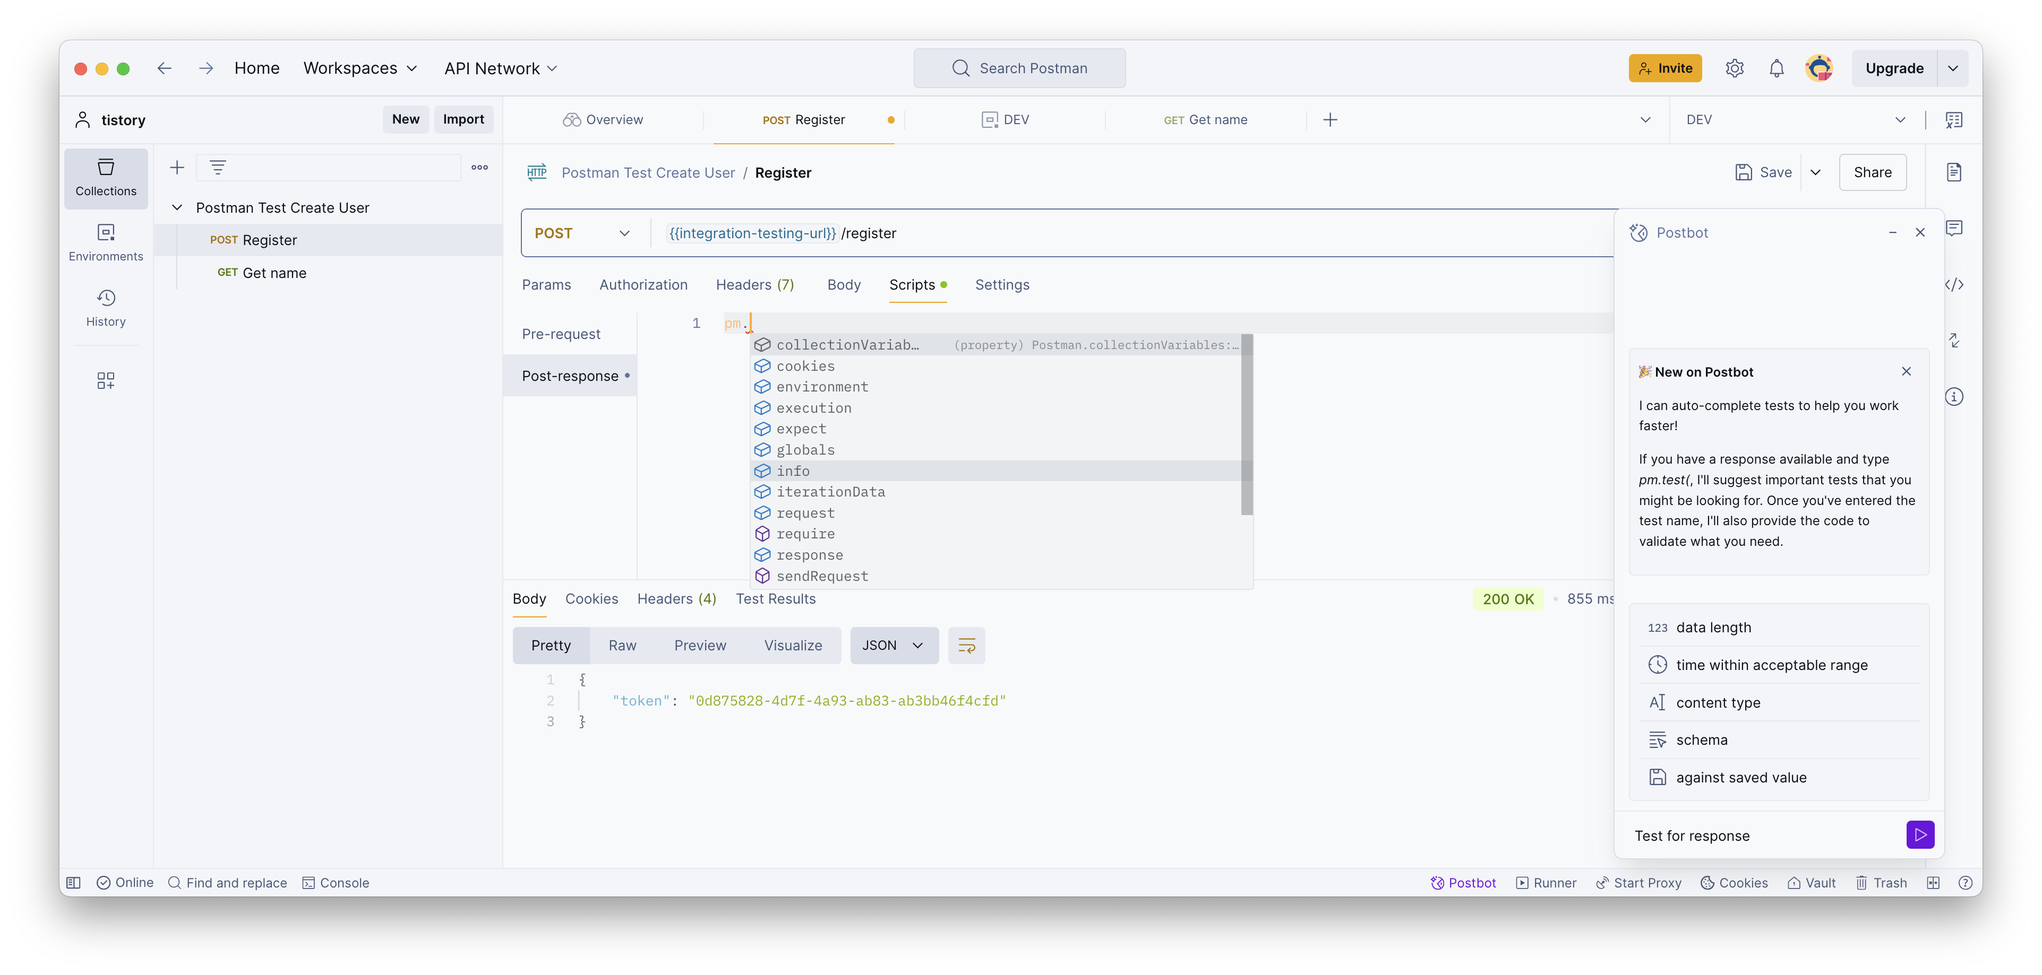
Task: Open the Environments sidebar icon
Action: click(106, 241)
